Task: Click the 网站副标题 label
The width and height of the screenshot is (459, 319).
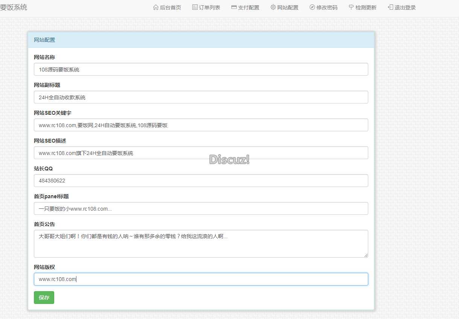Action: pyautogui.click(x=47, y=85)
